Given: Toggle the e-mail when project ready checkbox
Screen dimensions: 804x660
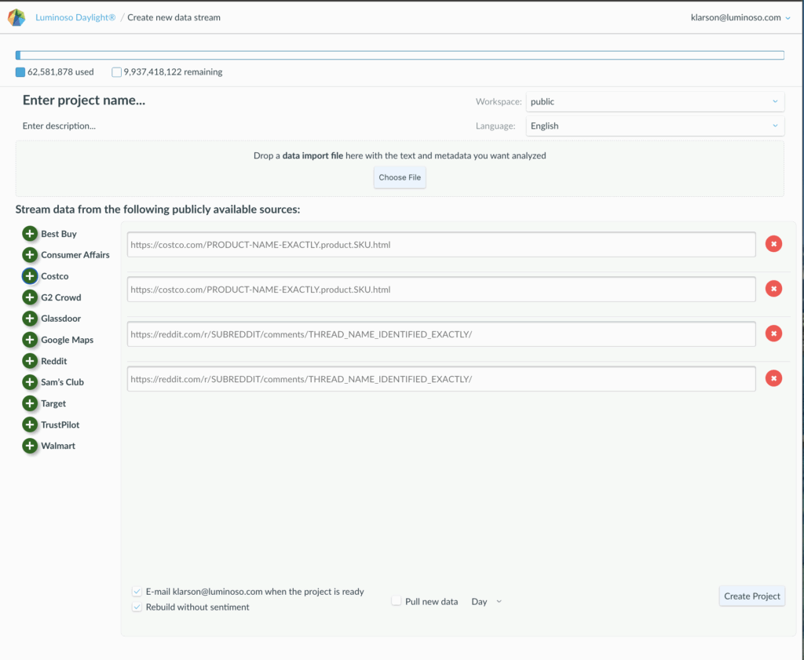Looking at the screenshot, I should (x=137, y=592).
